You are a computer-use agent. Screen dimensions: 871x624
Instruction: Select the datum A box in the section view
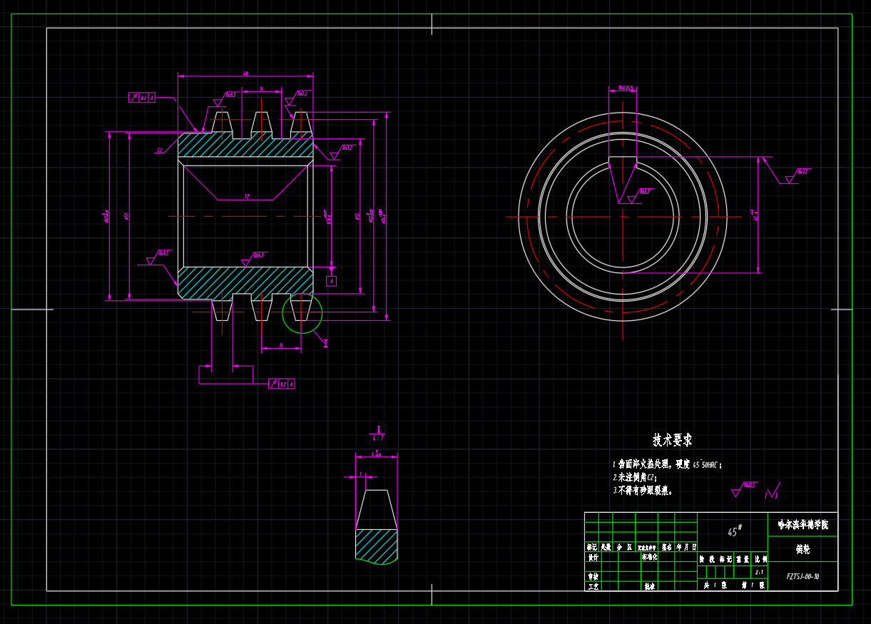click(331, 281)
